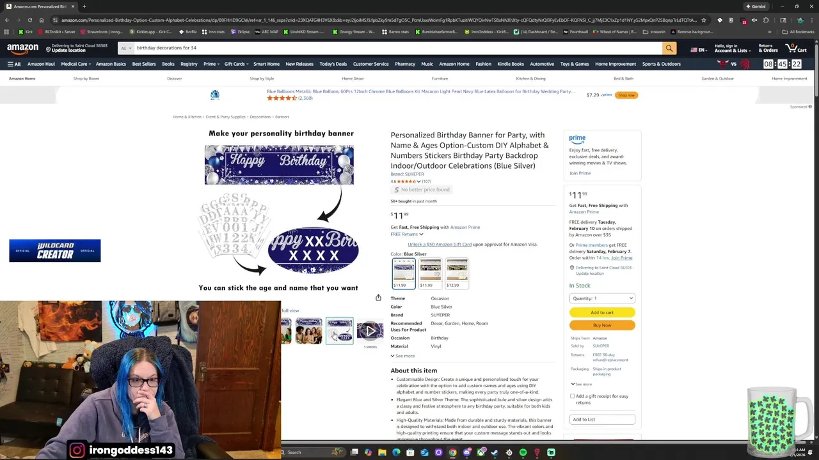Open the All hamburger menu

point(14,64)
